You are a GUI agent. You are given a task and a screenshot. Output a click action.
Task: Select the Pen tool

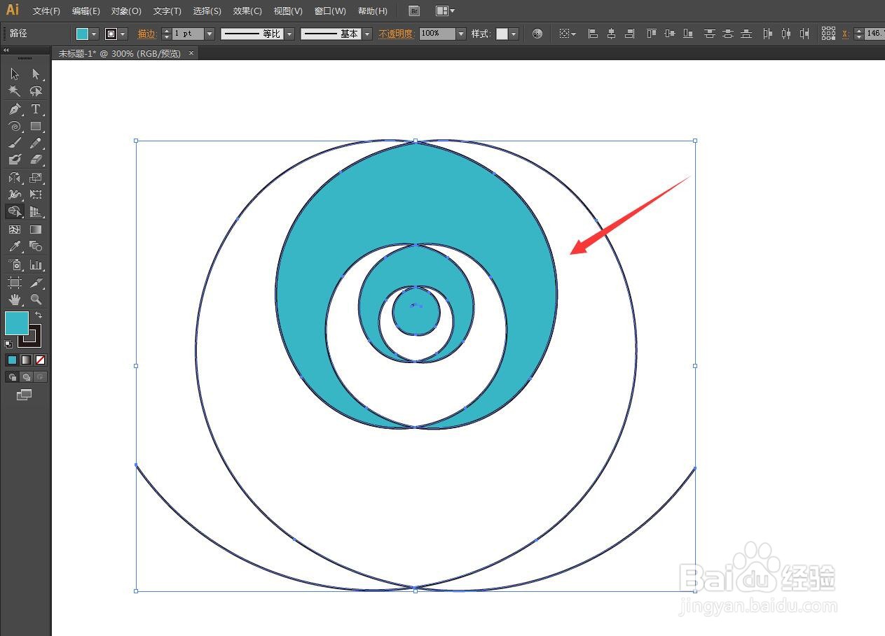click(15, 109)
